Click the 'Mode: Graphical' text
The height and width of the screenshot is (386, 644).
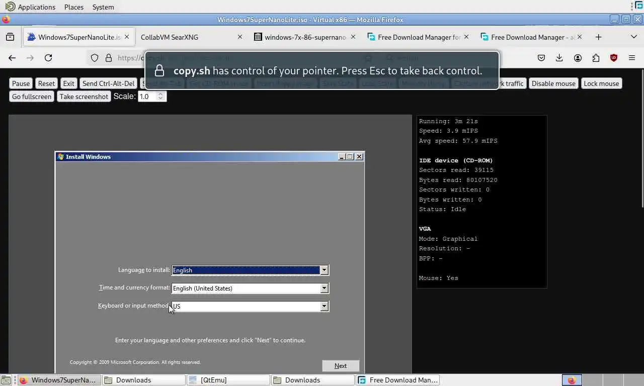(448, 239)
